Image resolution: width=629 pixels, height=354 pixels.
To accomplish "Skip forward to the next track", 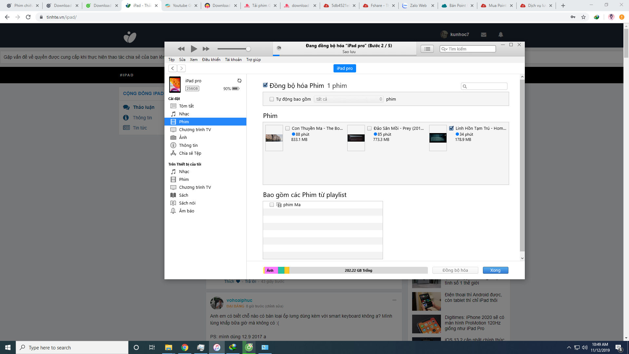I will 206,49.
